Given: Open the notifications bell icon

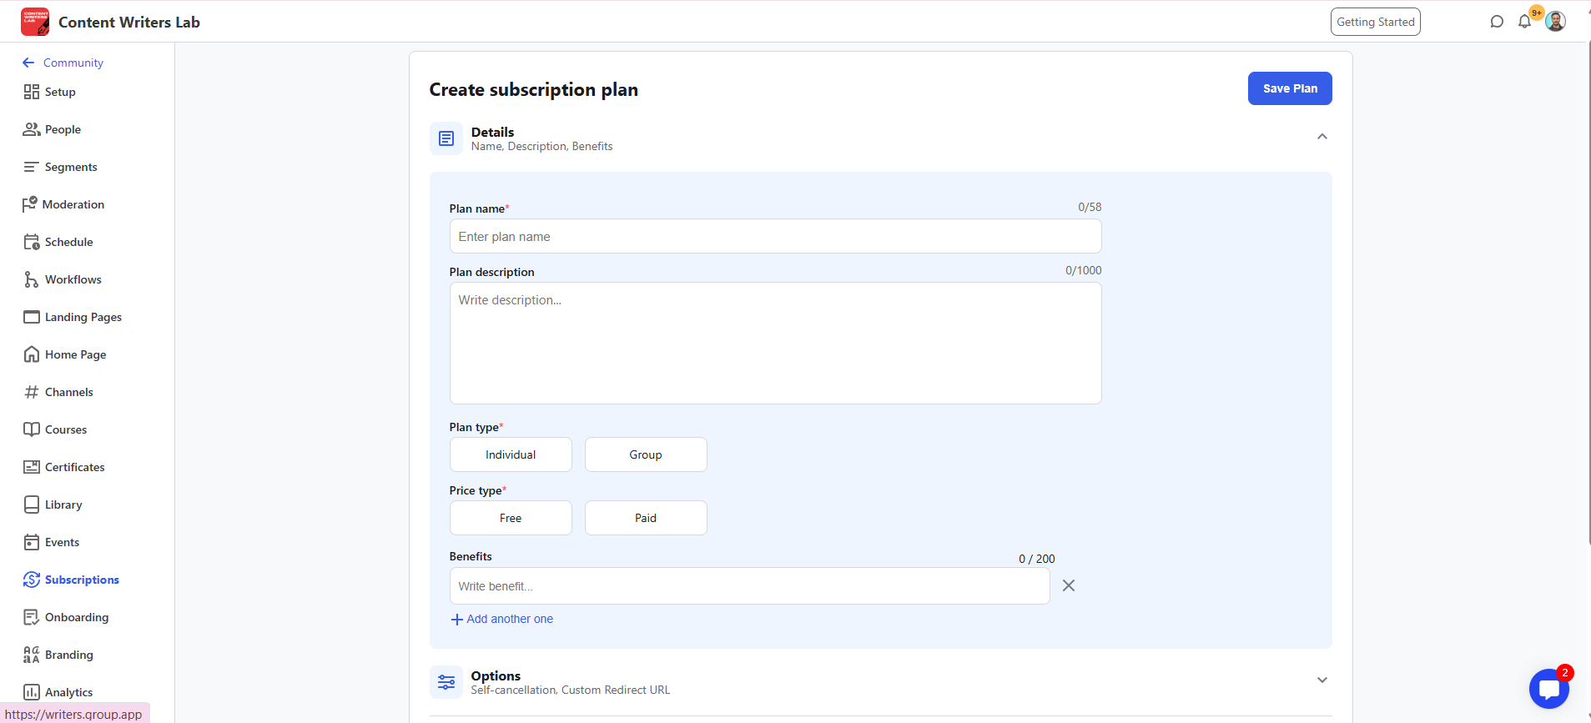Looking at the screenshot, I should click(1524, 22).
